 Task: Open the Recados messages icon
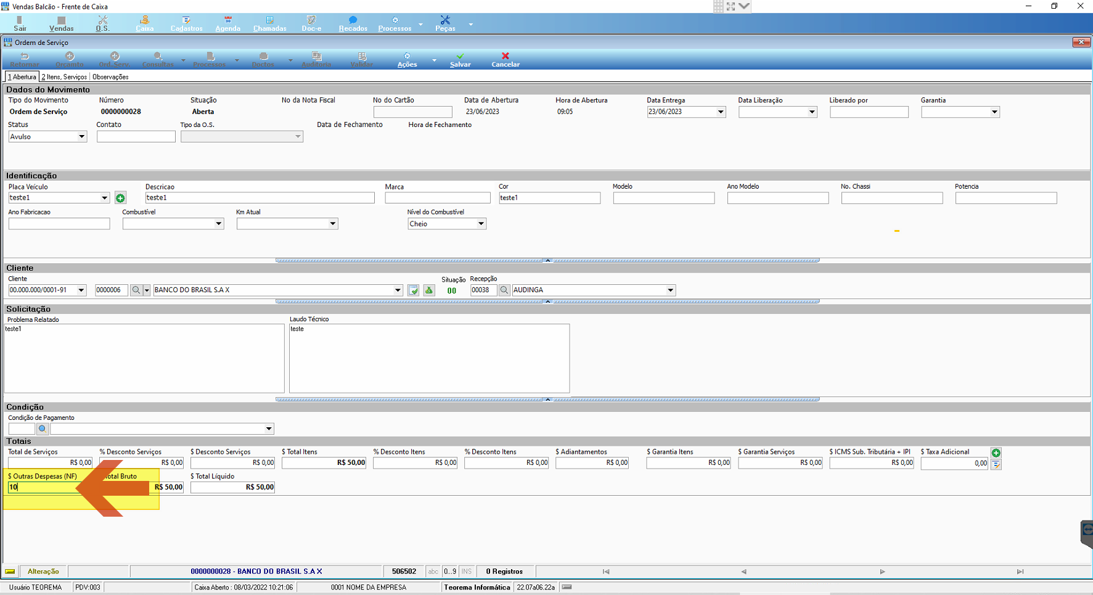[x=353, y=23]
